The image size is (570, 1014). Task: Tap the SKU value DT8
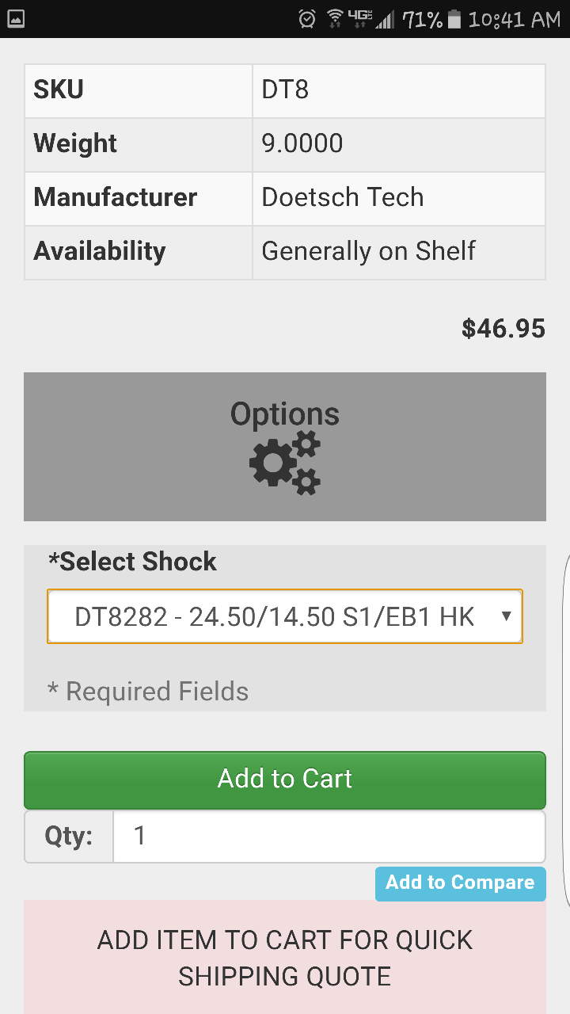tap(285, 90)
